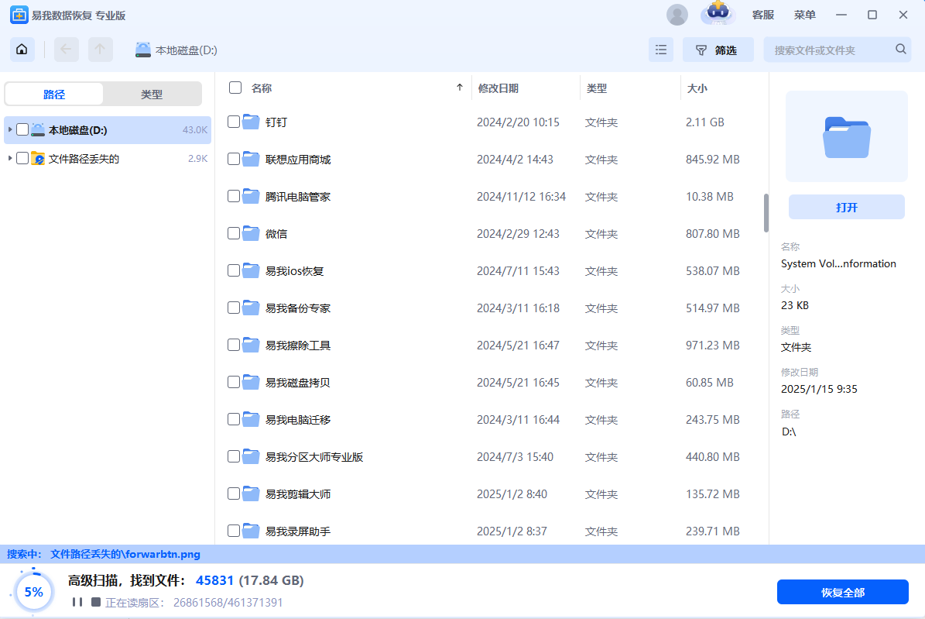
Task: Tick the 易我录屏助手 row checkbox
Action: pos(234,531)
